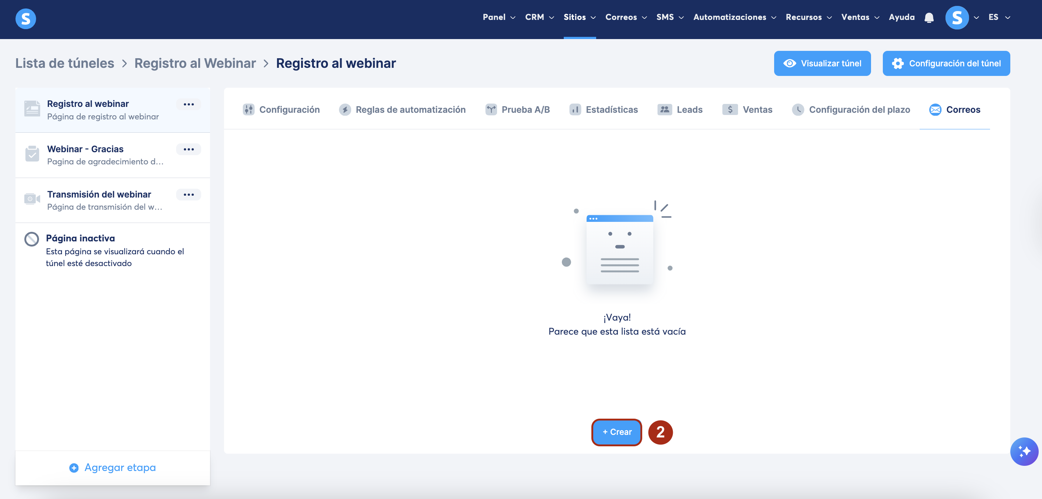Open the user avatar profile menu

[x=957, y=17]
